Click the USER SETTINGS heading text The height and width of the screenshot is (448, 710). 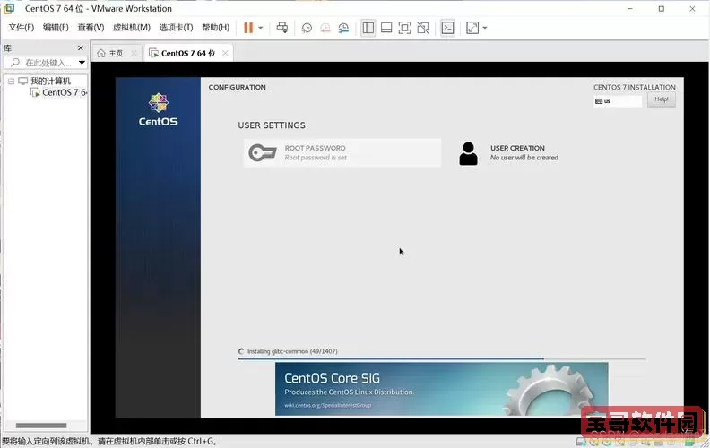(x=272, y=125)
